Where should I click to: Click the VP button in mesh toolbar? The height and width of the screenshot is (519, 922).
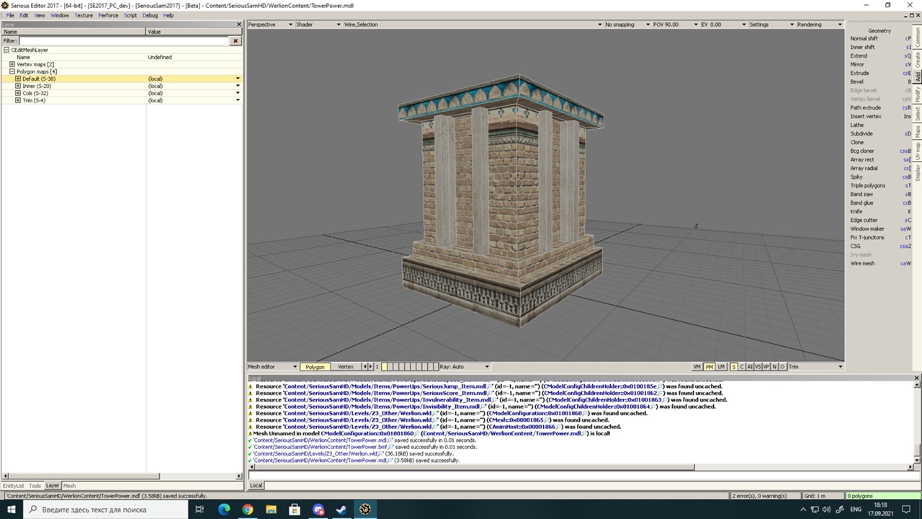tap(766, 367)
